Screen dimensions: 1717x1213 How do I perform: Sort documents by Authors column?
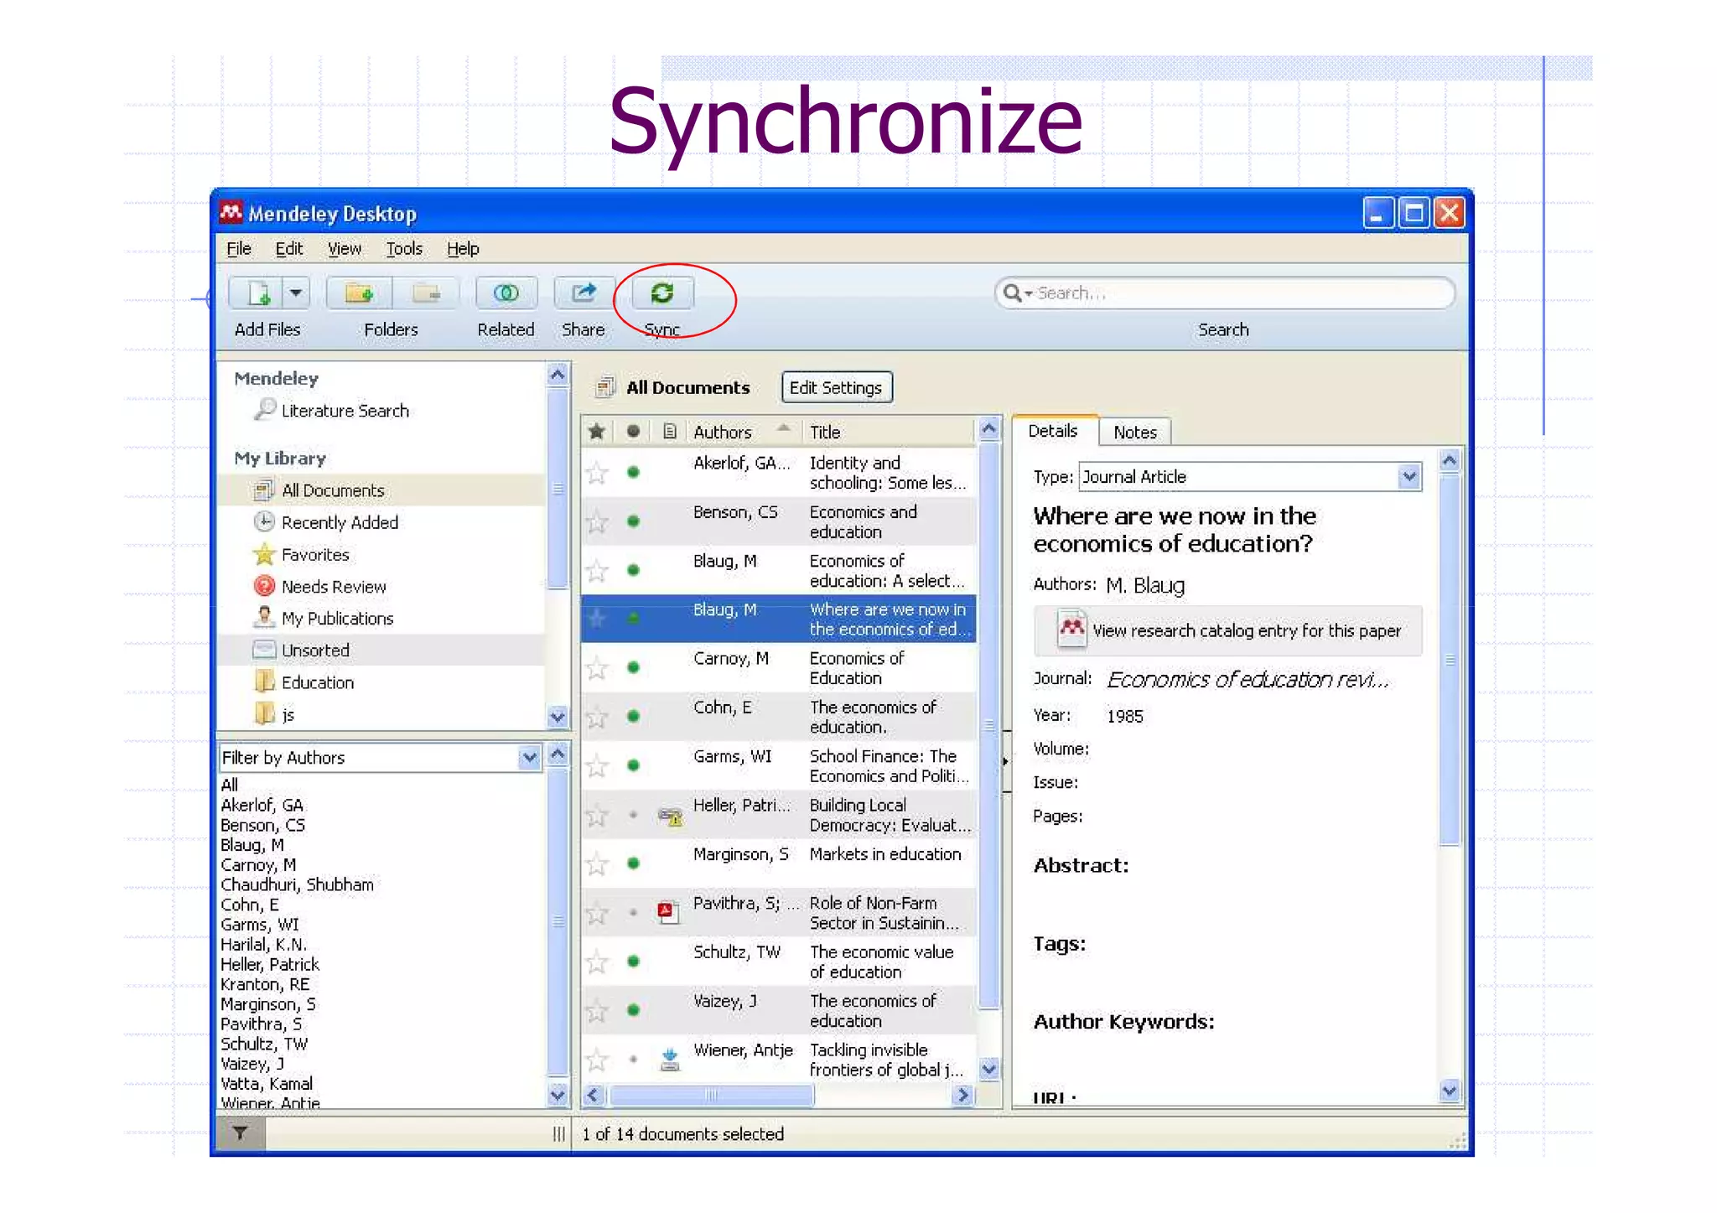(742, 432)
